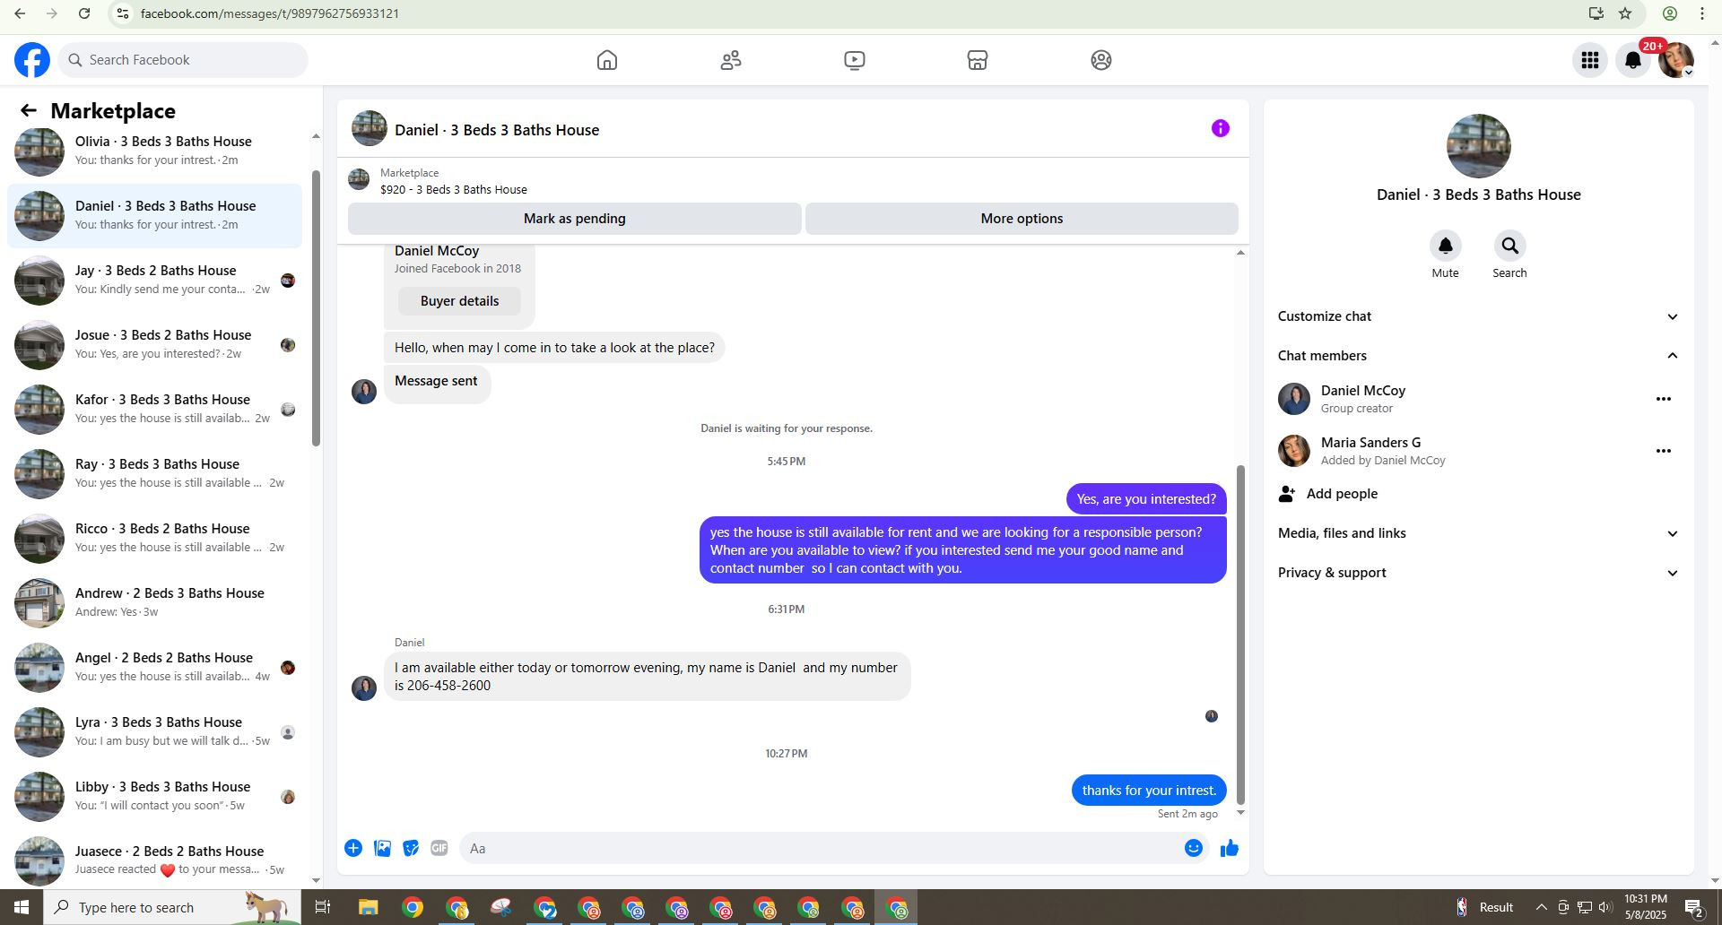Screen dimensions: 1722x925
Task: Mute the Daniel chat with bell icon
Action: point(1445,246)
